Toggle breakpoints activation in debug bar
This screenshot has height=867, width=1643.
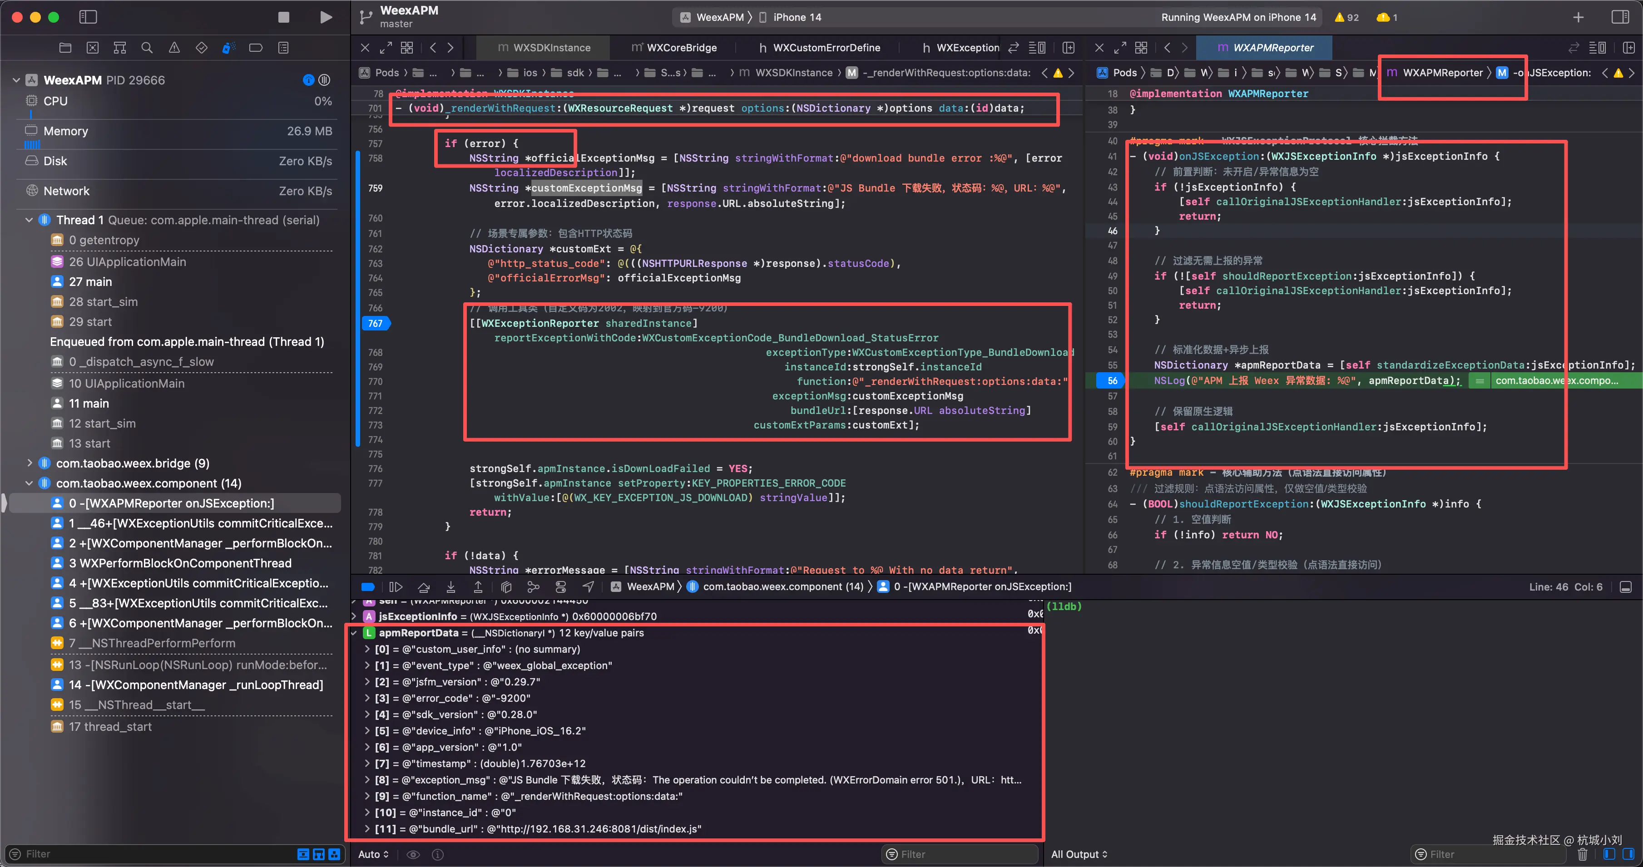pyautogui.click(x=368, y=586)
